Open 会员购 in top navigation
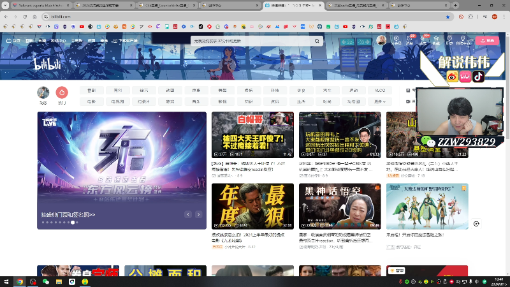Image resolution: width=510 pixels, height=287 pixels. [76, 41]
